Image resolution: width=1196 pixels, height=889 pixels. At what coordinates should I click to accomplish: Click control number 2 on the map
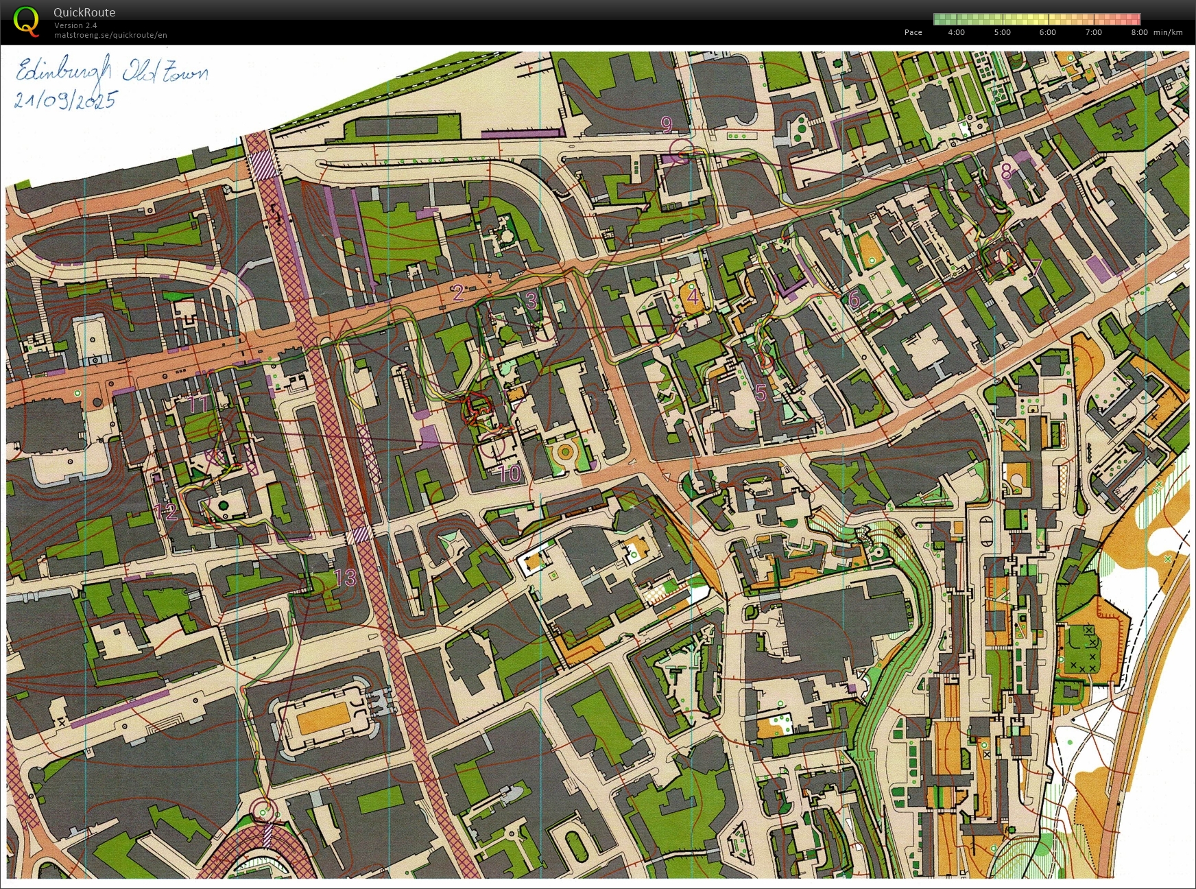pos(458,293)
